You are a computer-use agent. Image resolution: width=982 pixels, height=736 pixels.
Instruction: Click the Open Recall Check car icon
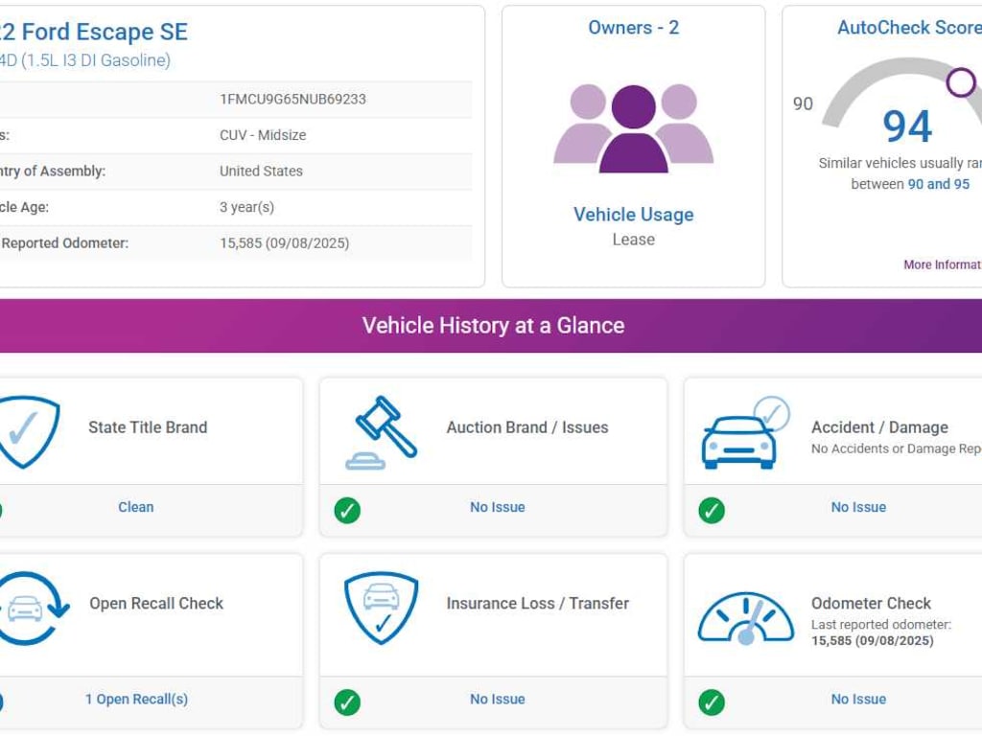pyautogui.click(x=29, y=609)
